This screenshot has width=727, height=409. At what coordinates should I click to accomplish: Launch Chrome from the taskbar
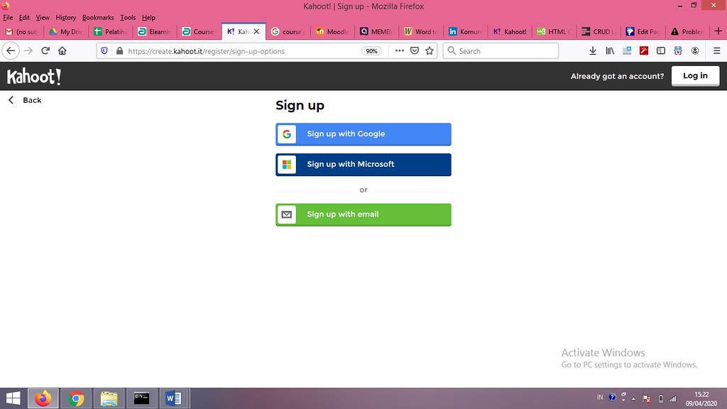[x=76, y=398]
